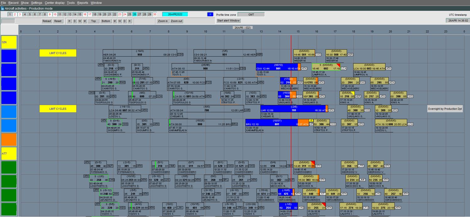Expand the 26APR - (D2) day header
Viewport: 470px width, 217px height.
pos(243,27)
